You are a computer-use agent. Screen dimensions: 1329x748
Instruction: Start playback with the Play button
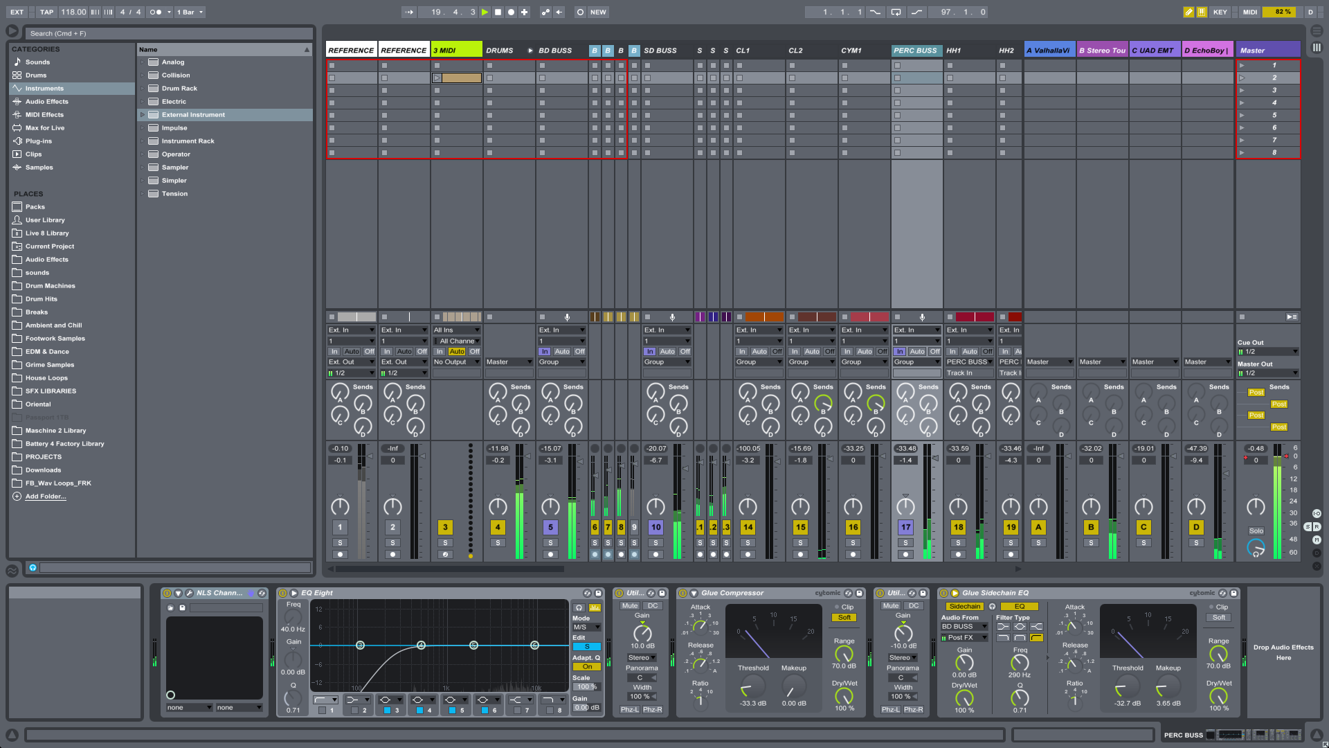485,12
